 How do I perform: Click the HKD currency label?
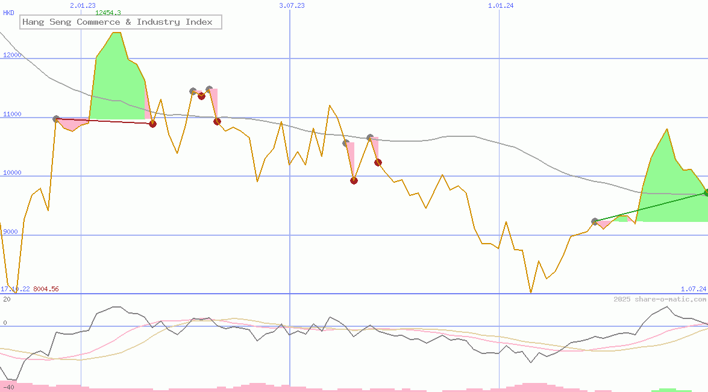pyautogui.click(x=8, y=13)
